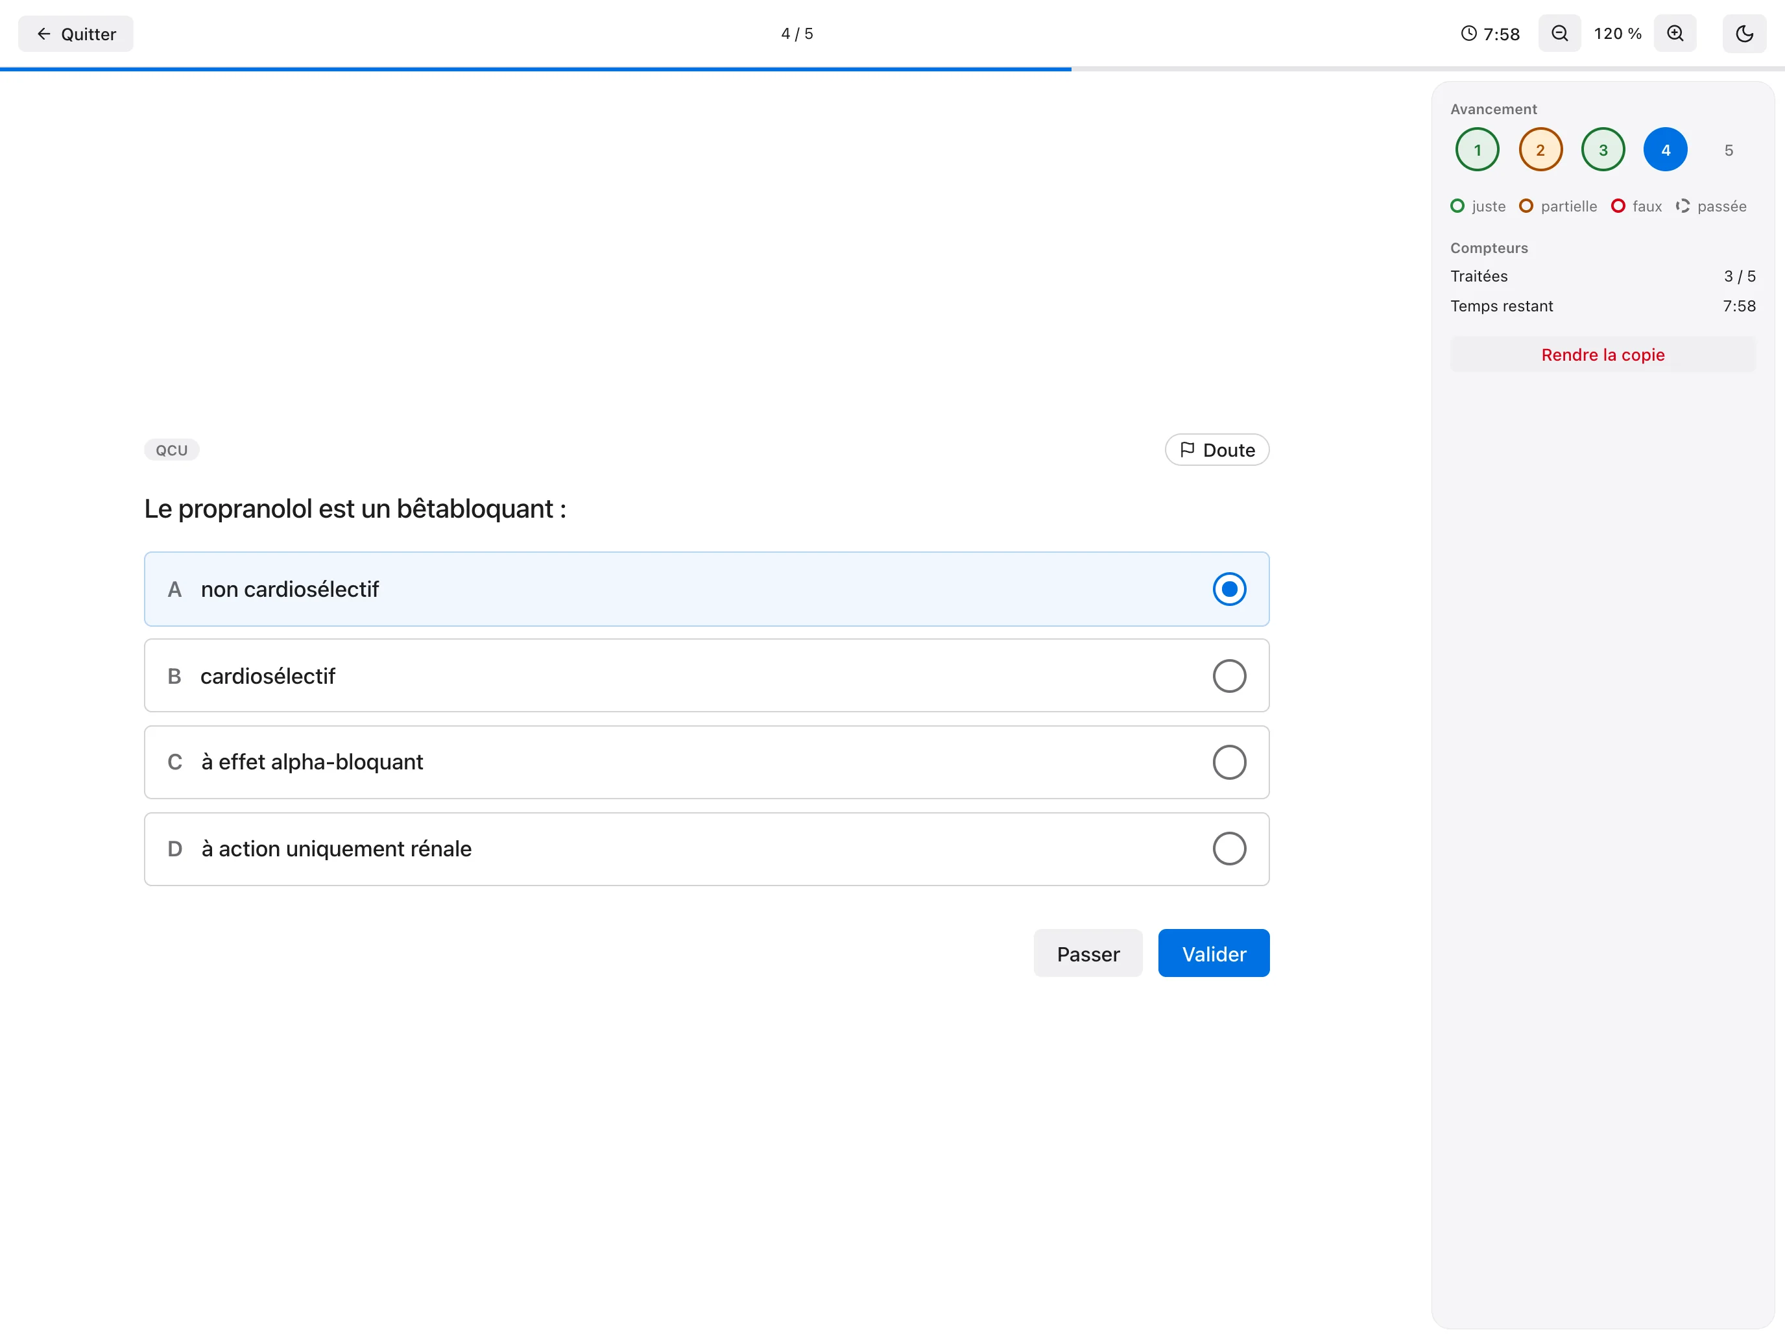Zoom out with the magnifier minus icon
Screen dimensions: 1785x1339
coord(1559,34)
